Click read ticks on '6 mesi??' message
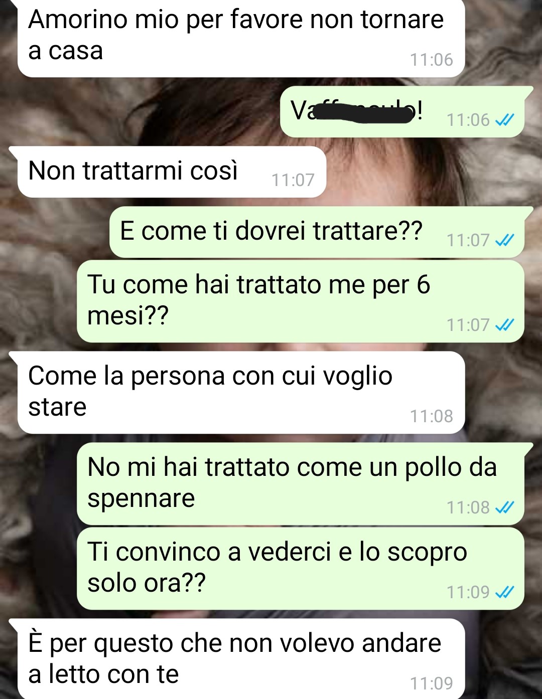This screenshot has width=542, height=699. (x=504, y=325)
